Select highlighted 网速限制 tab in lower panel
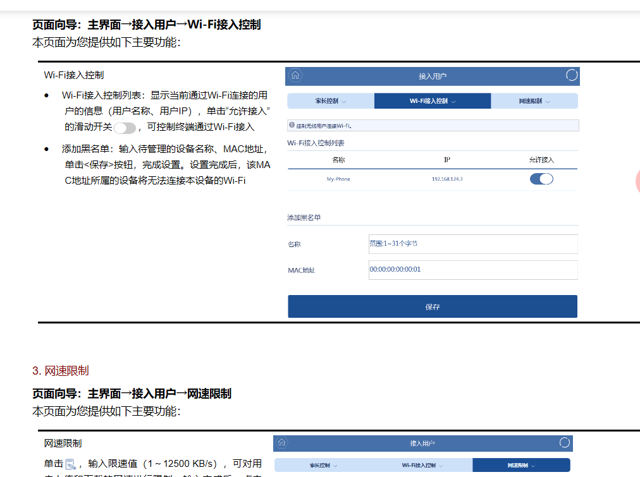 (521, 465)
